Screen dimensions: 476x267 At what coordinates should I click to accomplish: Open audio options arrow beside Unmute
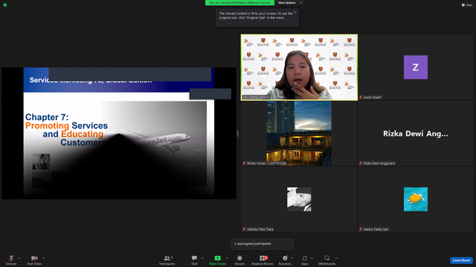(x=19, y=258)
